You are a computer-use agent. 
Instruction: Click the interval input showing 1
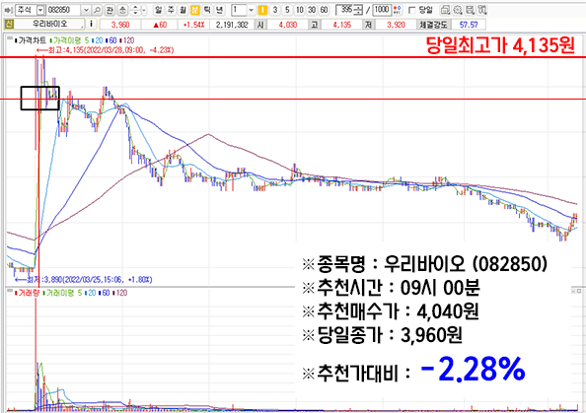pyautogui.click(x=239, y=10)
